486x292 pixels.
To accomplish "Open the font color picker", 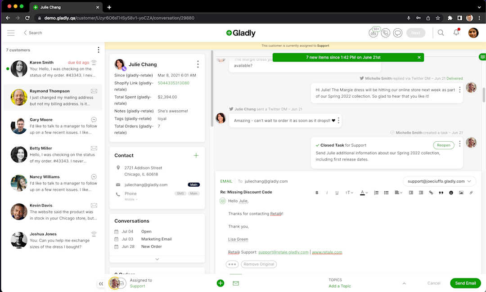I will pyautogui.click(x=364, y=193).
